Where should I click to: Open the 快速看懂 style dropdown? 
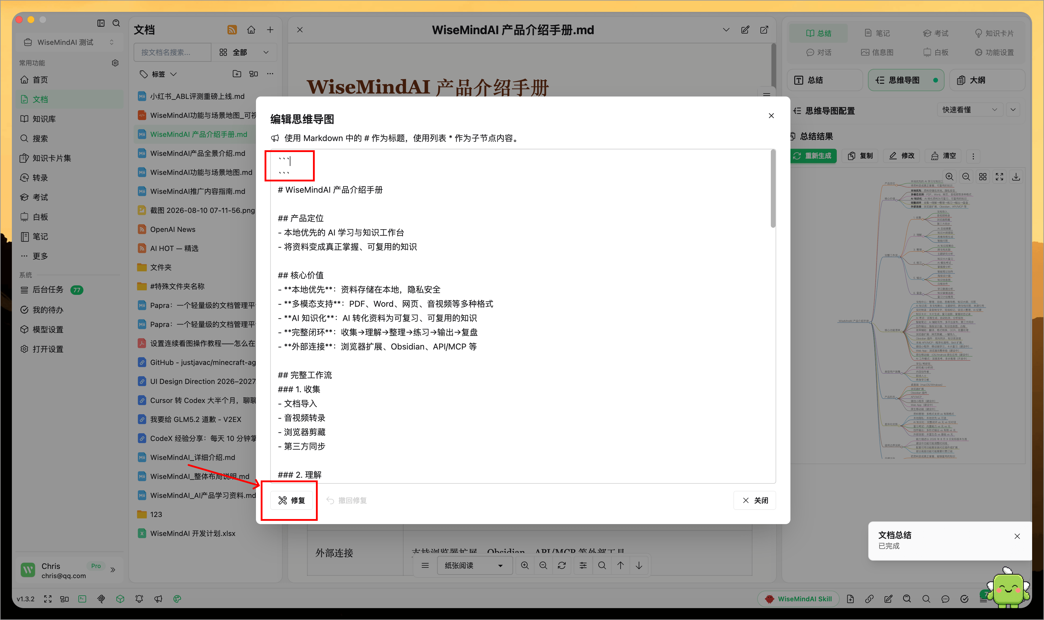point(970,110)
